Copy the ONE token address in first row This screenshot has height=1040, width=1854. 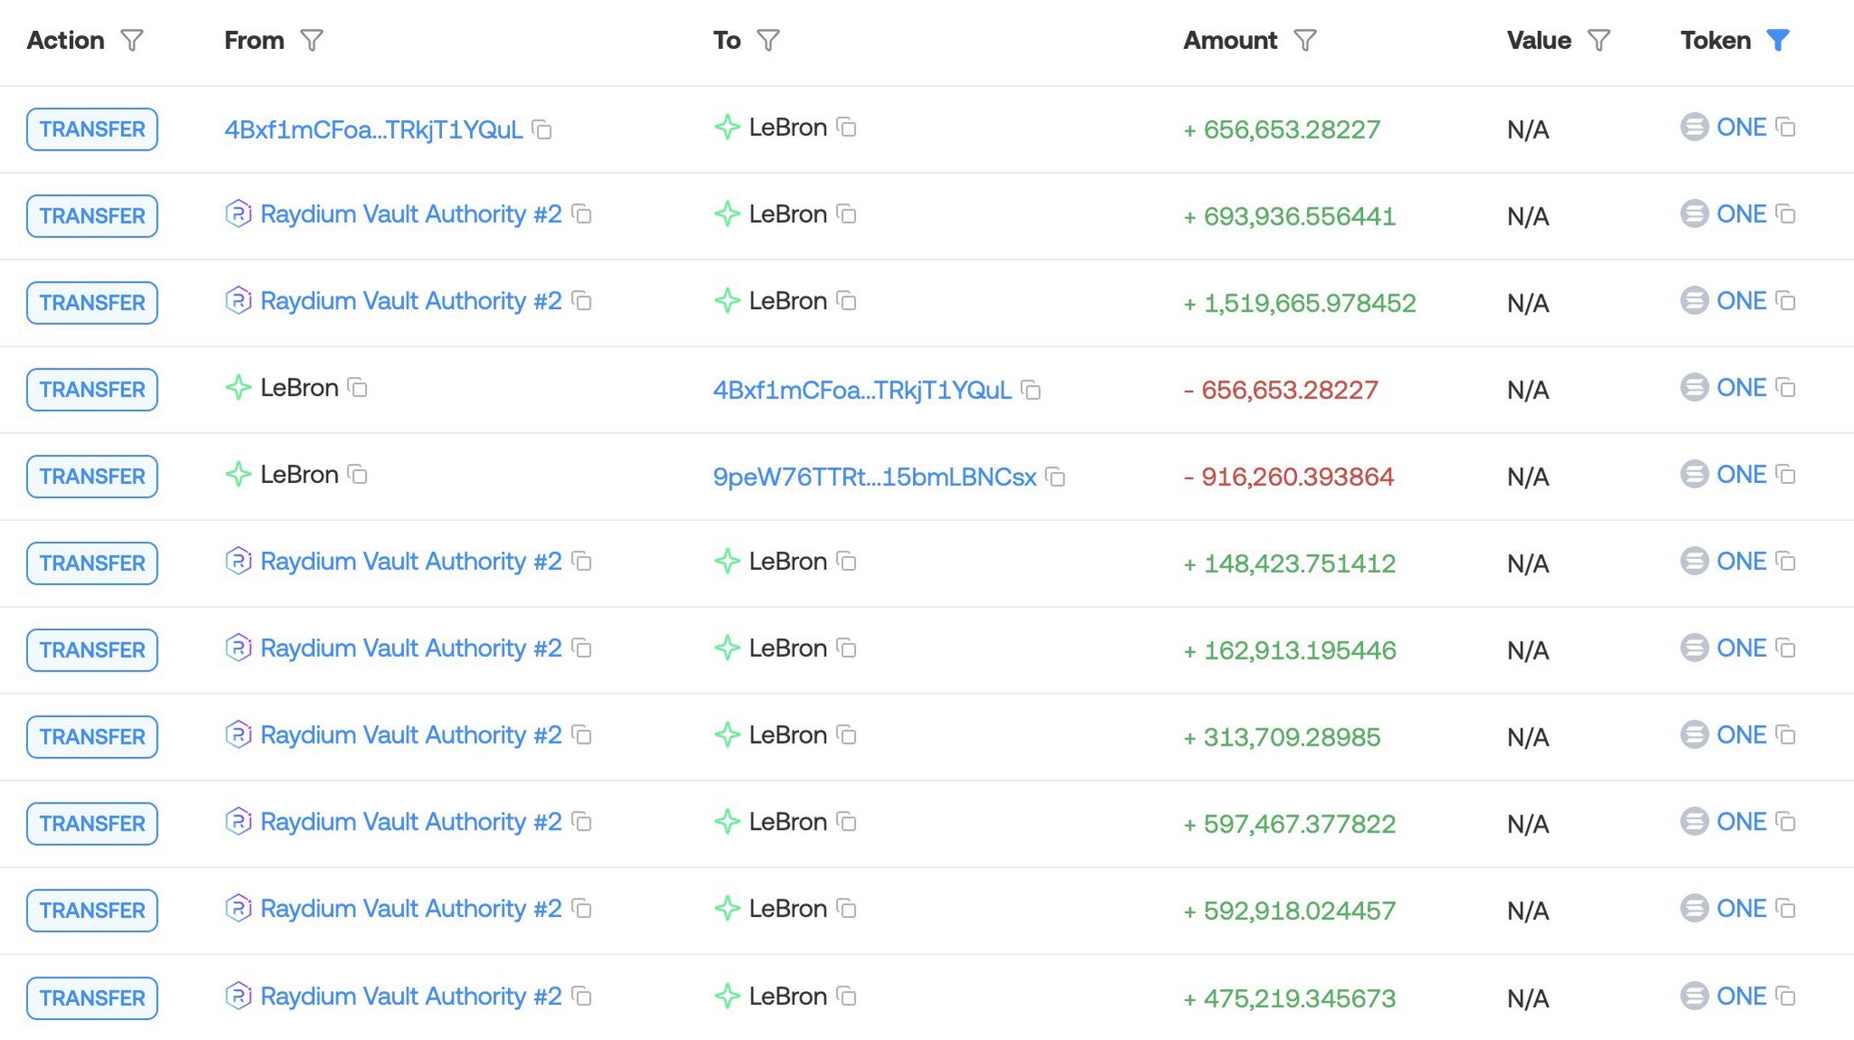1786,128
